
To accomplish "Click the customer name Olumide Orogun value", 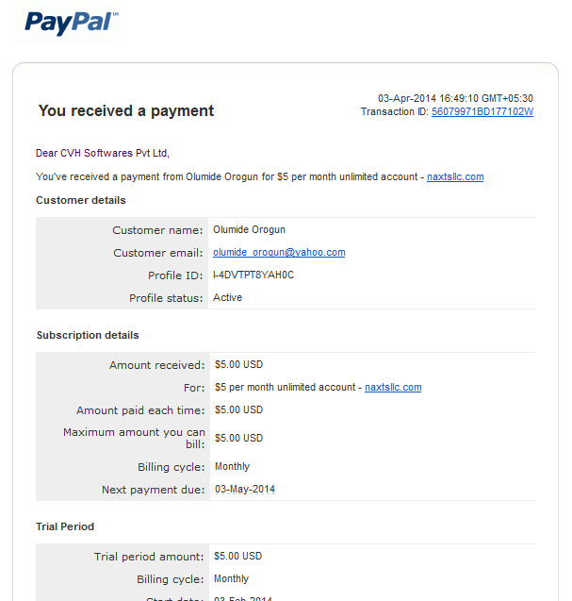I will click(x=249, y=229).
